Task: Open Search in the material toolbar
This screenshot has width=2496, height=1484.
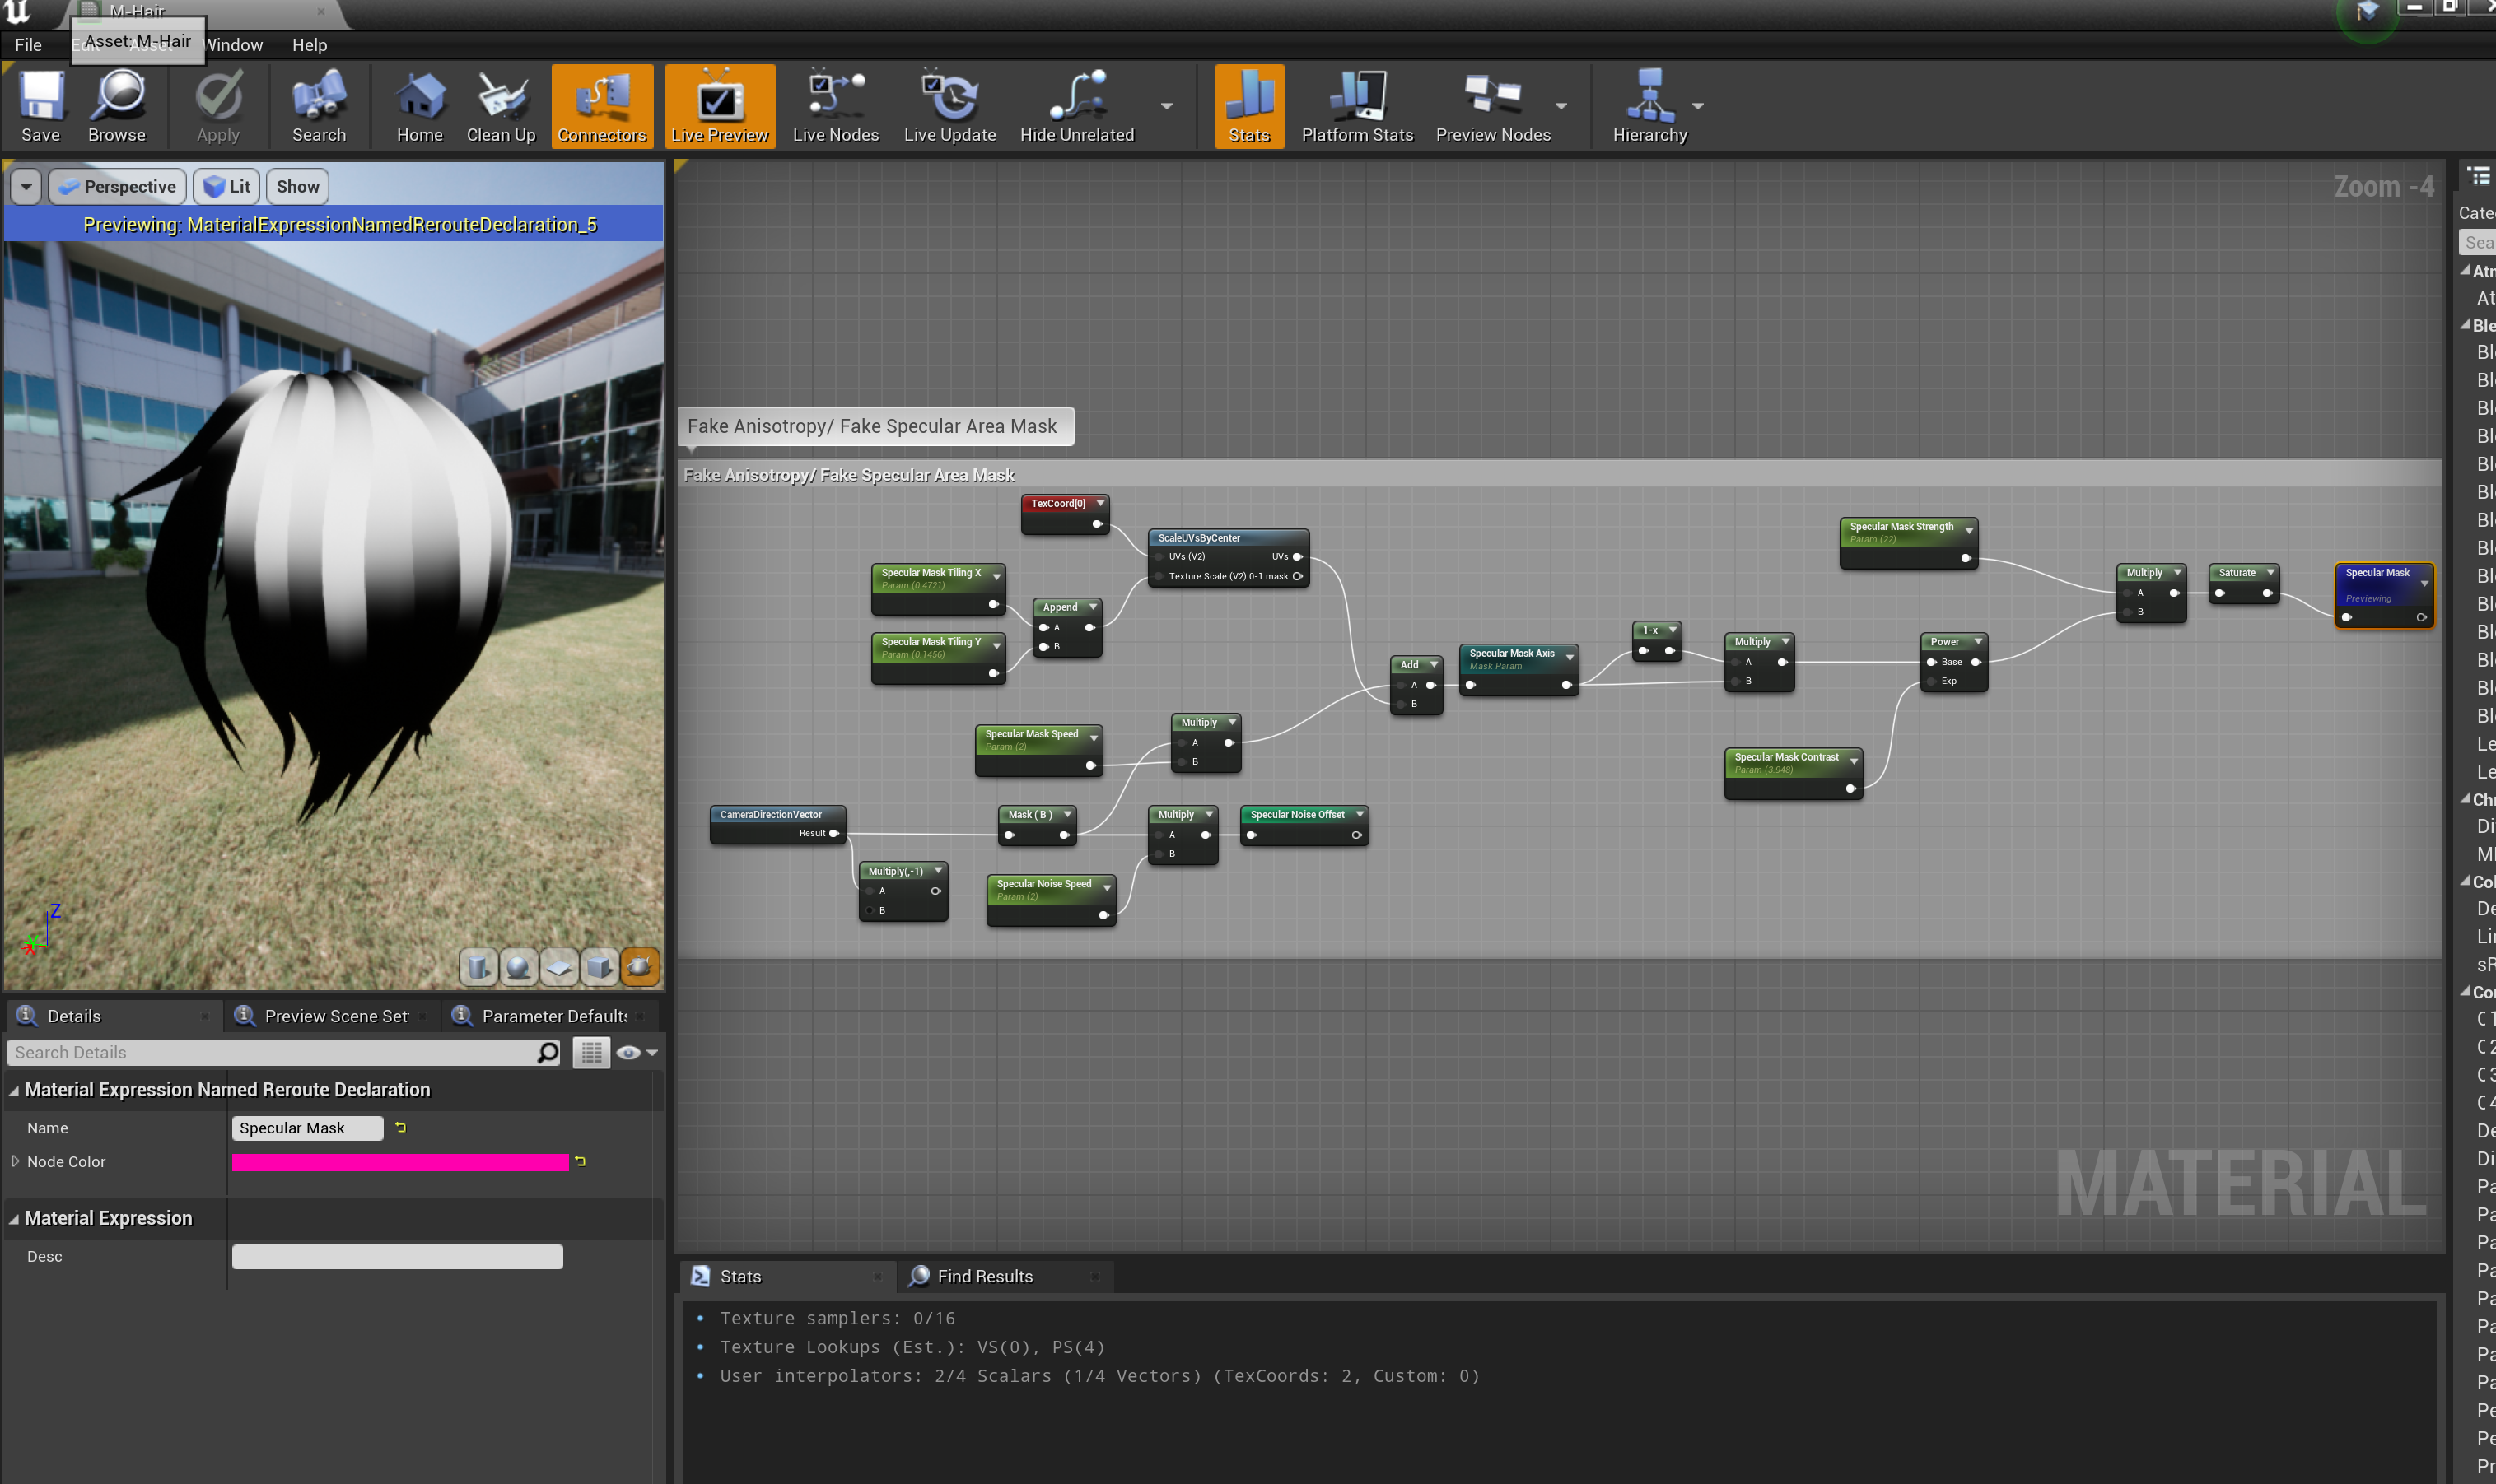Action: tap(320, 107)
